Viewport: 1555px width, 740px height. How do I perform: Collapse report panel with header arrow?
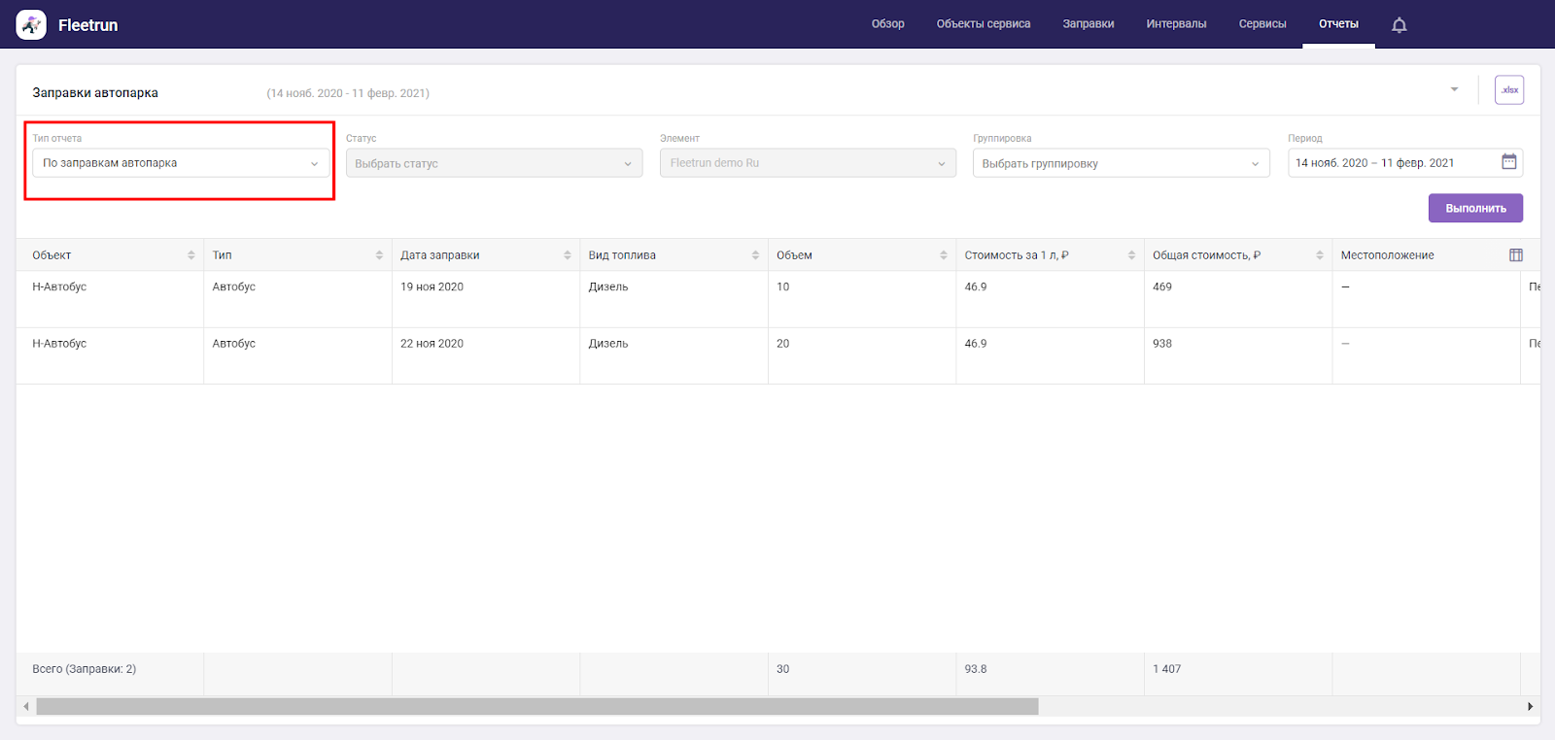(x=1454, y=89)
